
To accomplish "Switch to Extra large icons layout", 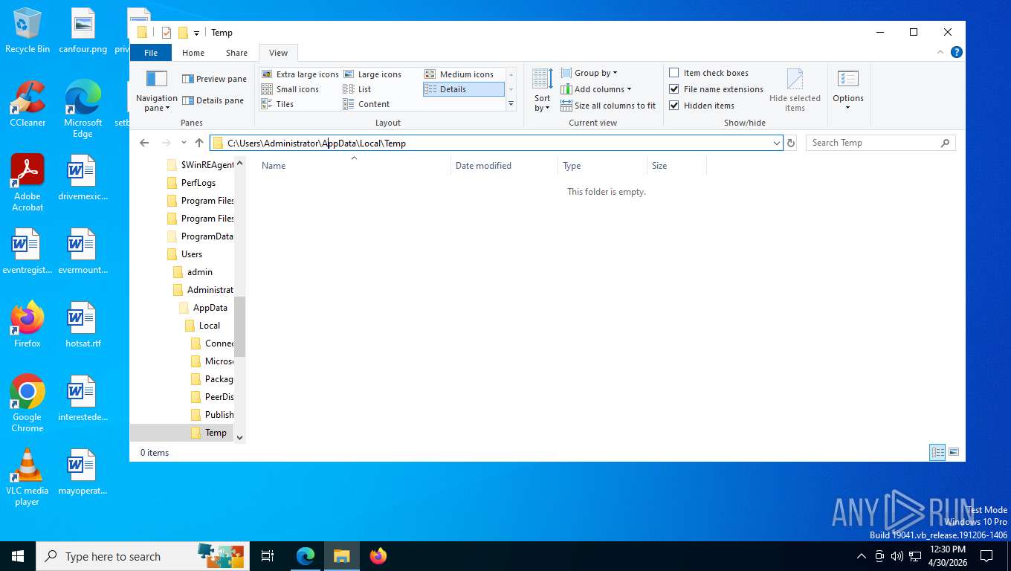I will [x=300, y=74].
